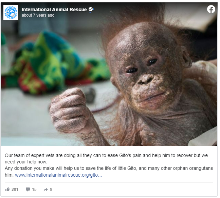Open the International Animal Rescue page name
Image resolution: width=220 pixels, height=198 pixels.
click(x=54, y=9)
